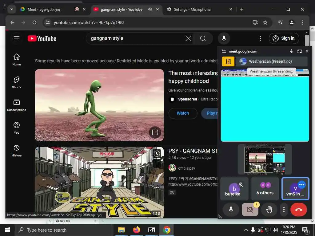
Task: Go back to the previous page
Action: point(12,22)
